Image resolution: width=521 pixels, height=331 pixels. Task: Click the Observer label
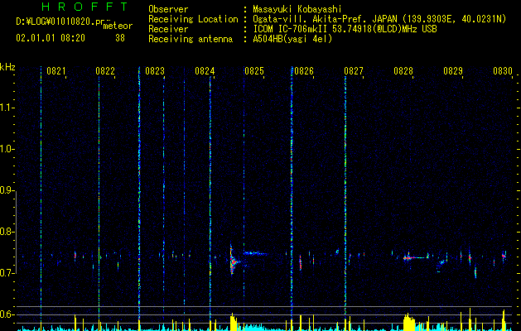click(168, 9)
